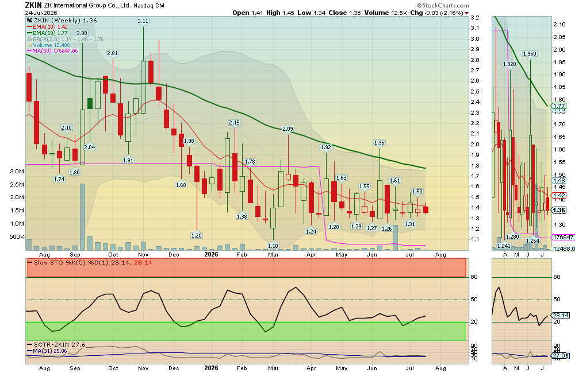Click the 2.09 price label

point(288,129)
